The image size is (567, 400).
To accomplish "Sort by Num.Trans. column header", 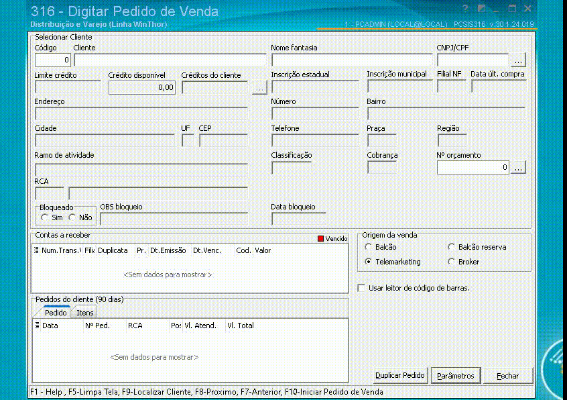I will coord(61,250).
